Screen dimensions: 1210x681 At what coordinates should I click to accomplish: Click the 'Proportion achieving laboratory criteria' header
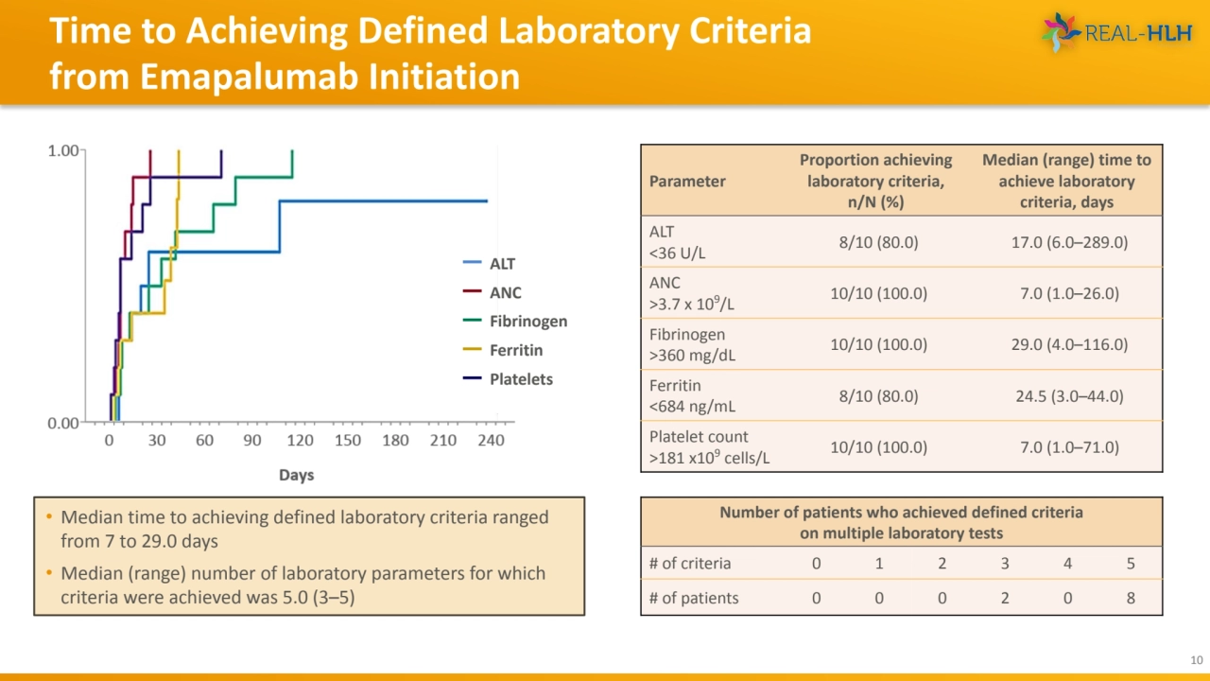point(874,181)
